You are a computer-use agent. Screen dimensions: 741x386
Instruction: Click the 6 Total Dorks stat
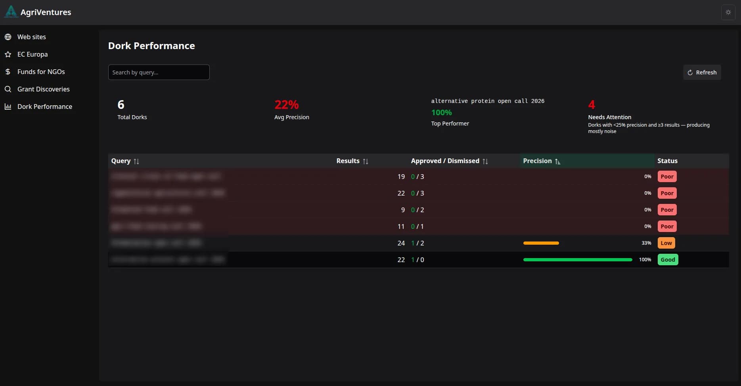tap(121, 105)
